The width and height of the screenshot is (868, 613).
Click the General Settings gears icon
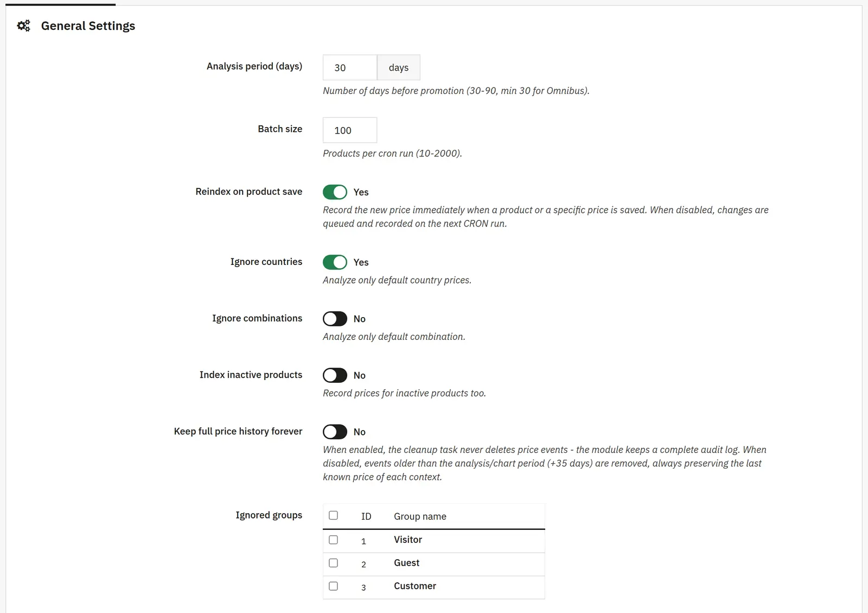[x=23, y=26]
